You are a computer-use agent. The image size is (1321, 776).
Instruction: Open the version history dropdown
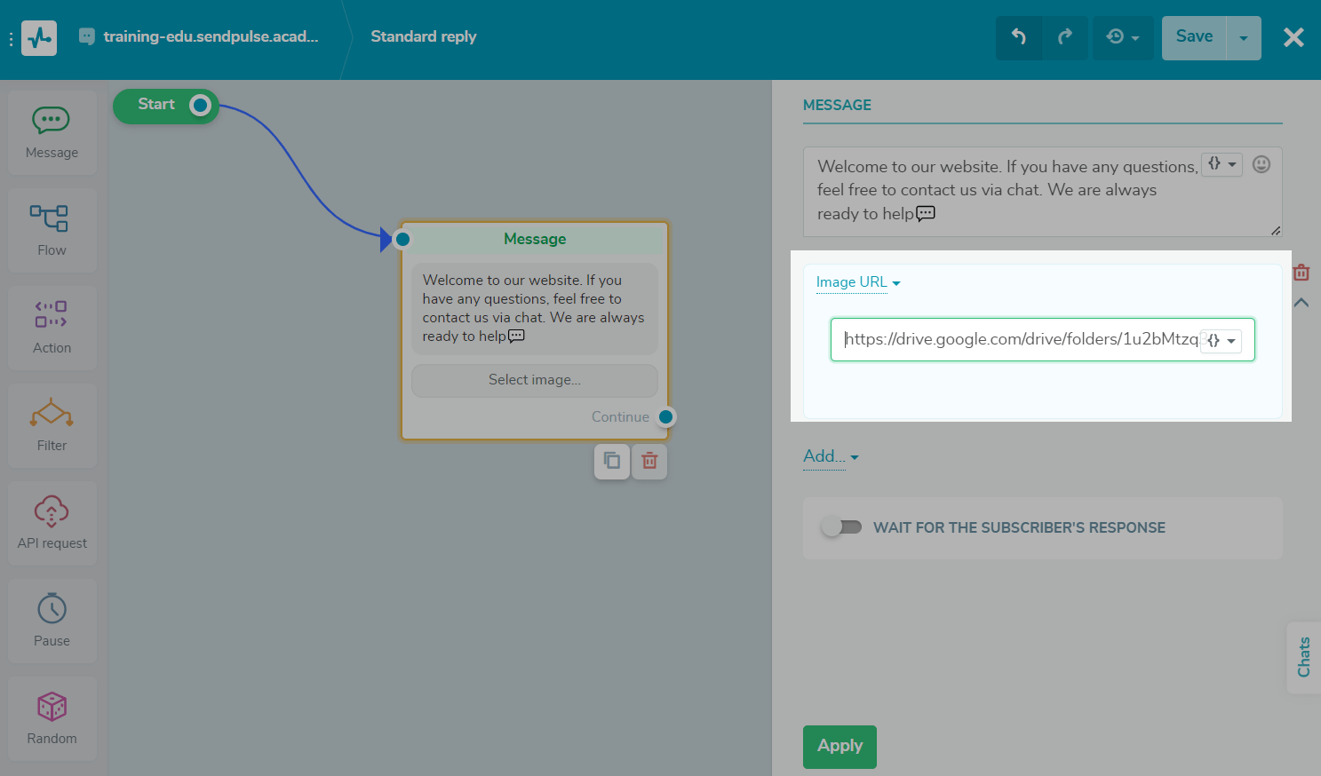pos(1122,37)
